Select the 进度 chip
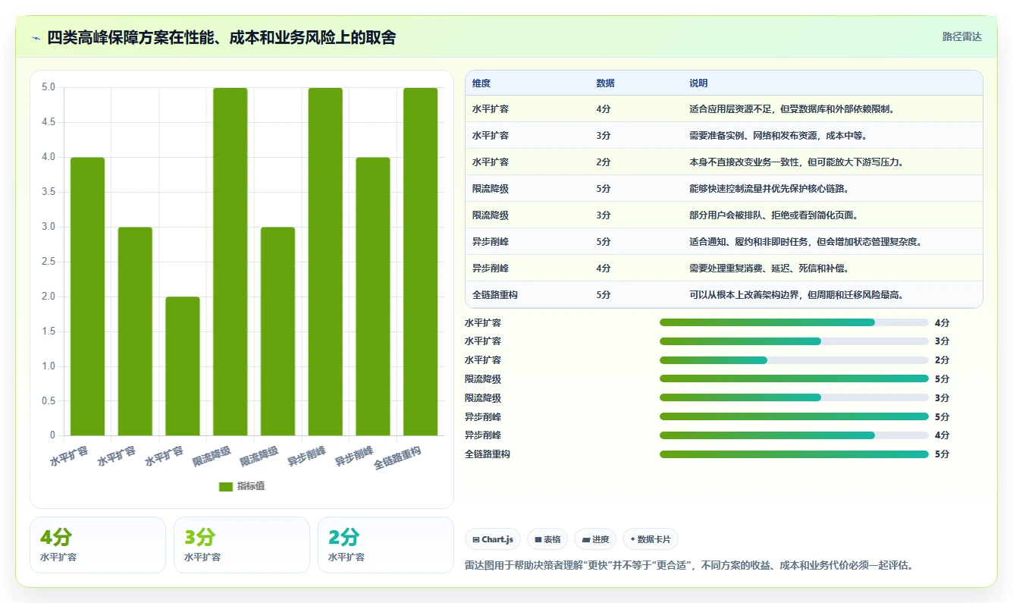 [595, 539]
